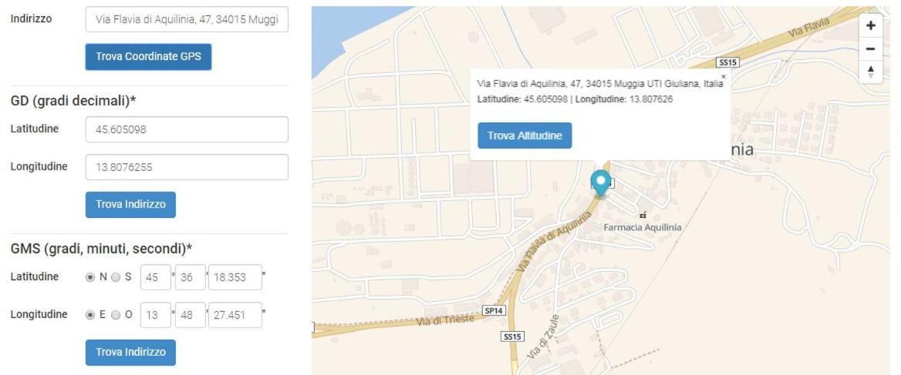The height and width of the screenshot is (375, 901).
Task: Zoom out the map with minus button
Action: pos(871,49)
